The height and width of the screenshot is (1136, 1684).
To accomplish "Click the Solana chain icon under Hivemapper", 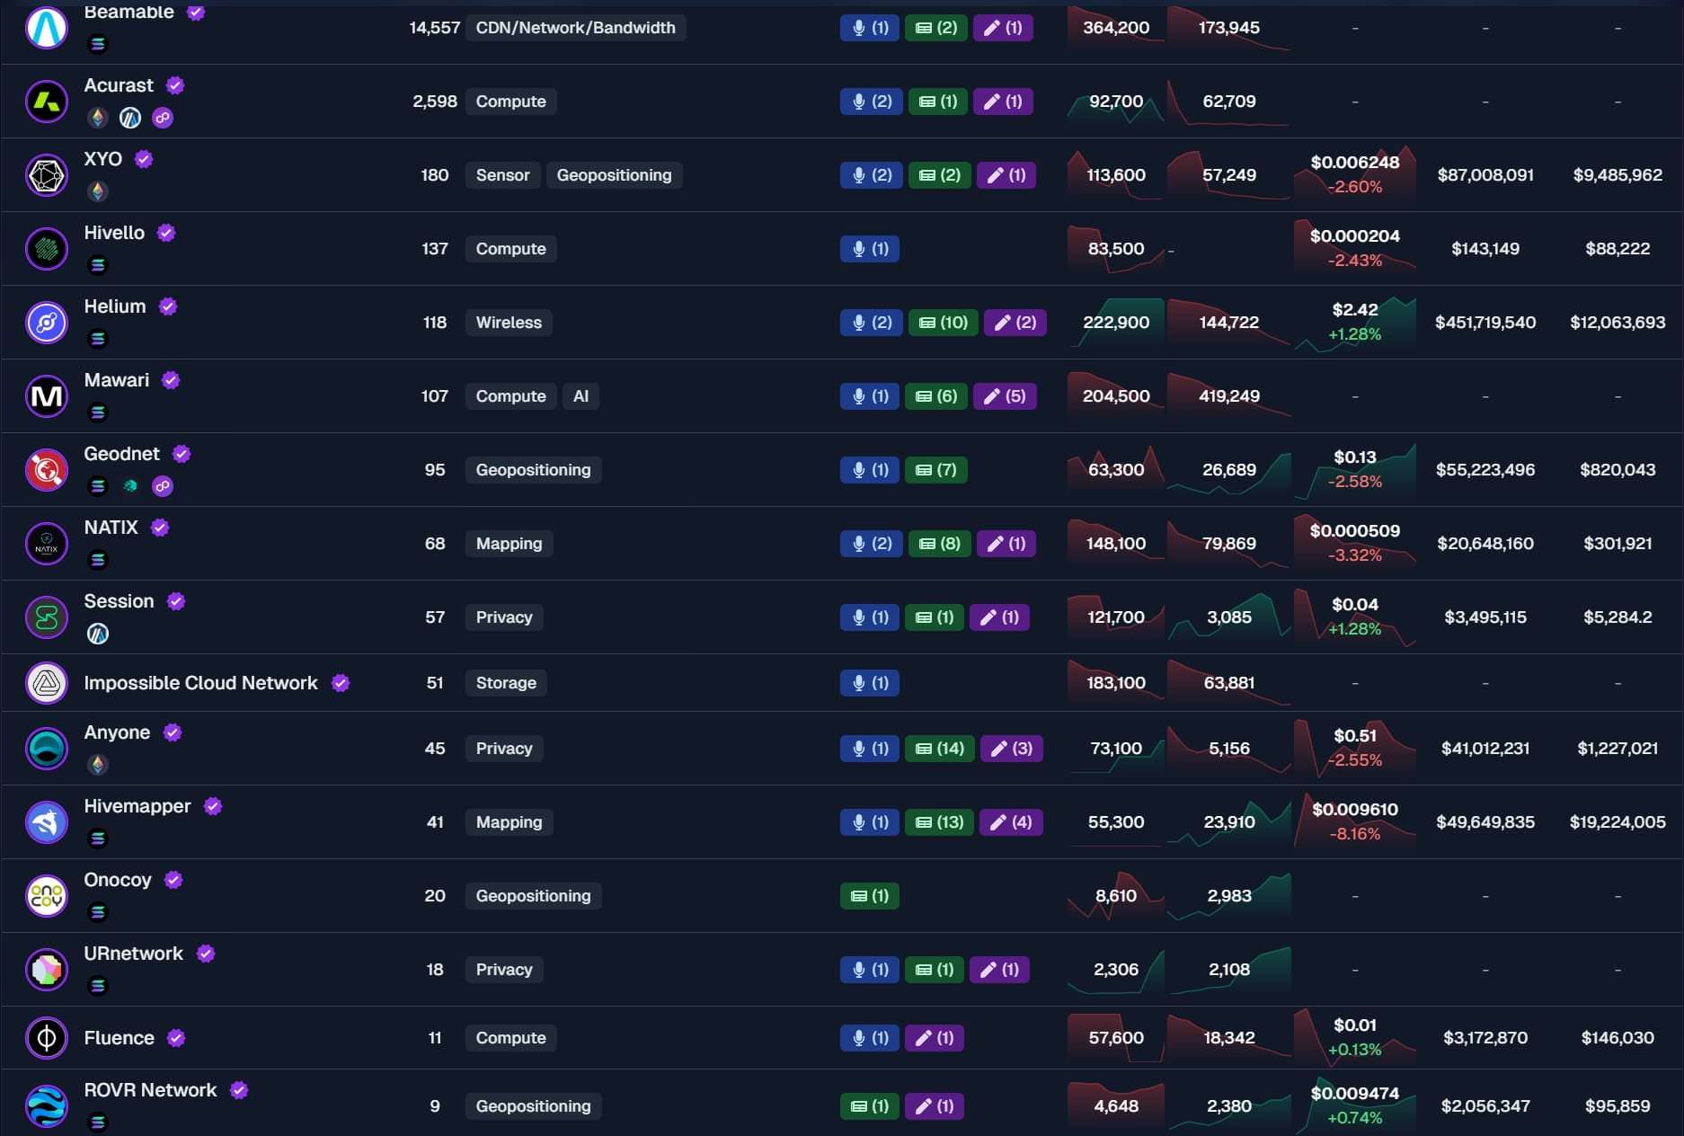I will click(x=98, y=839).
